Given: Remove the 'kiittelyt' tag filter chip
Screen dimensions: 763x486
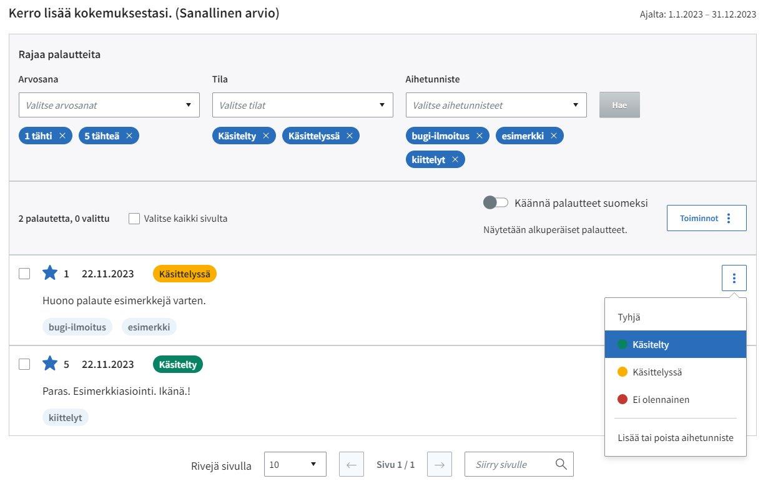Looking at the screenshot, I should click(455, 160).
